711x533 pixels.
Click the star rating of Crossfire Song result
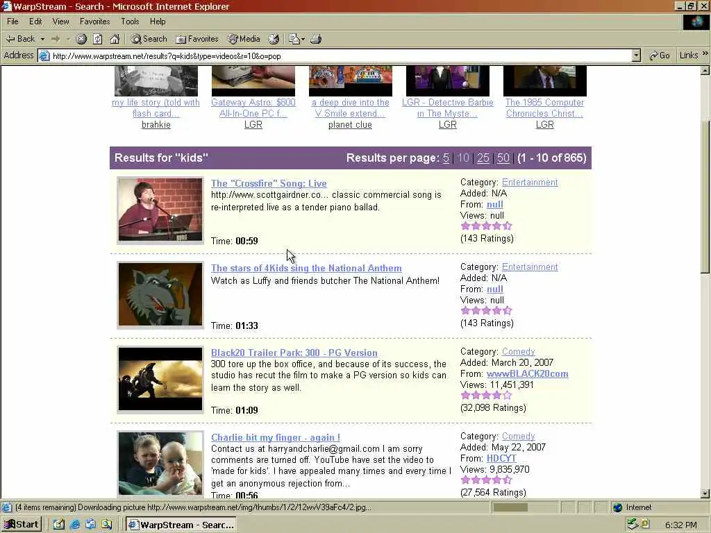pos(486,226)
